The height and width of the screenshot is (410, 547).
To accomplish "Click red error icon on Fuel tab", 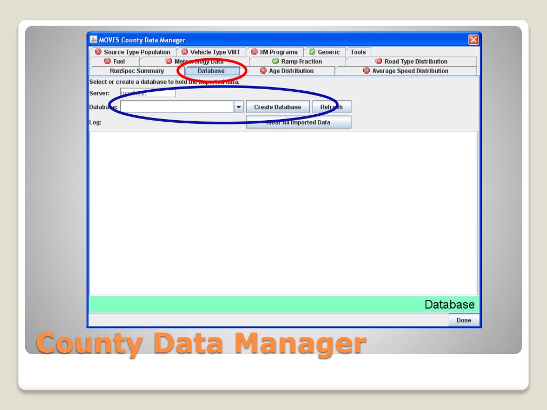I will pyautogui.click(x=107, y=61).
